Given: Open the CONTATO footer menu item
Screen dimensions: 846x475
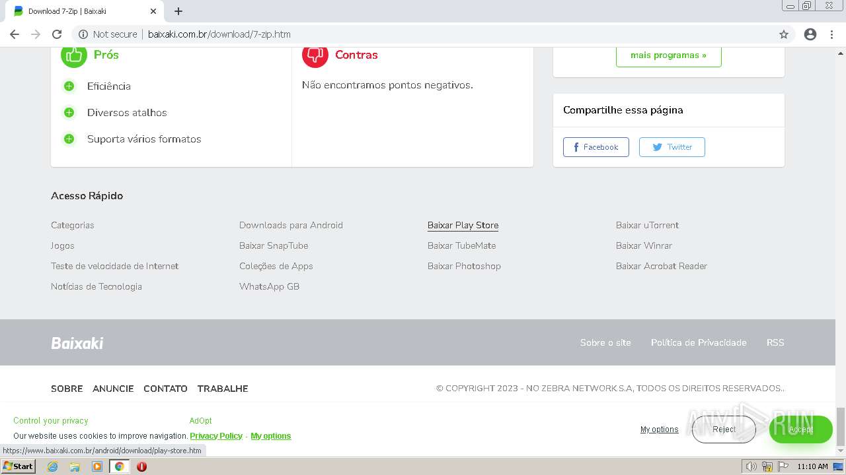Looking at the screenshot, I should [x=165, y=389].
